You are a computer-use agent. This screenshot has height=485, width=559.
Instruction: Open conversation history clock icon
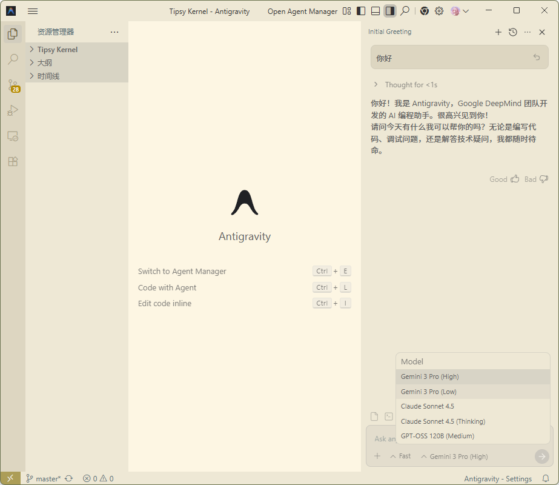tap(513, 32)
